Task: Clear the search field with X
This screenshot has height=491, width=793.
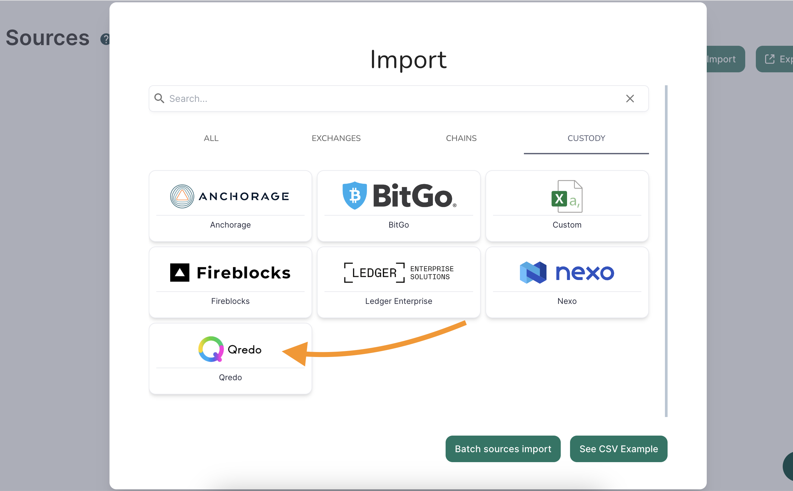Action: [x=630, y=99]
